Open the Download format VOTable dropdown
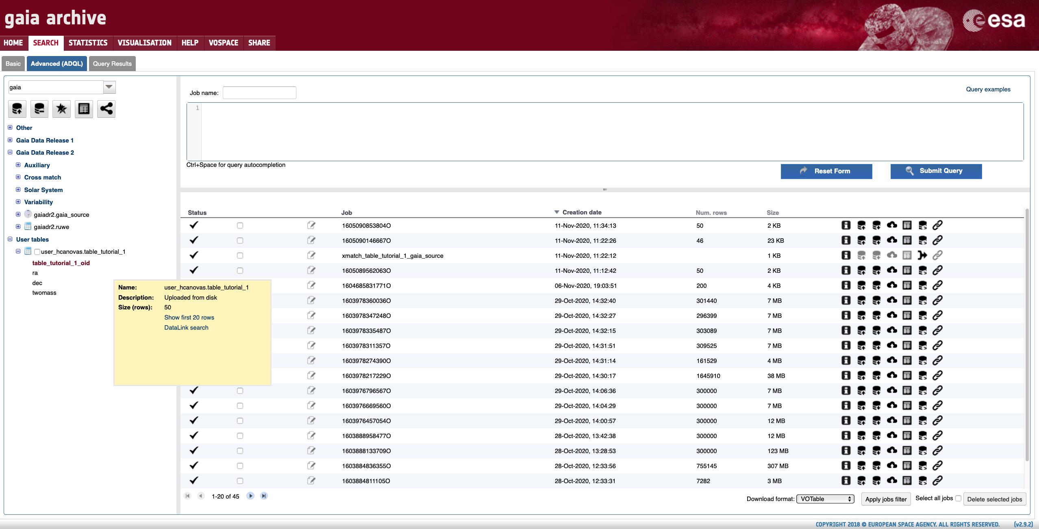 coord(825,499)
